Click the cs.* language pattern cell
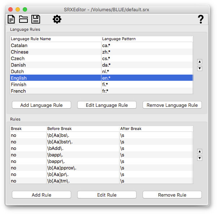Image resolution: width=217 pixels, height=214 pixels. coord(147,58)
